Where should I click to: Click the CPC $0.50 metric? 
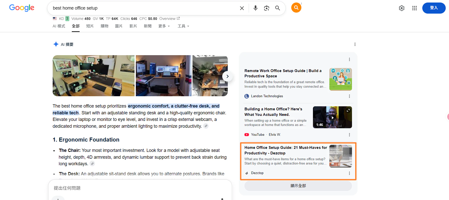(148, 19)
